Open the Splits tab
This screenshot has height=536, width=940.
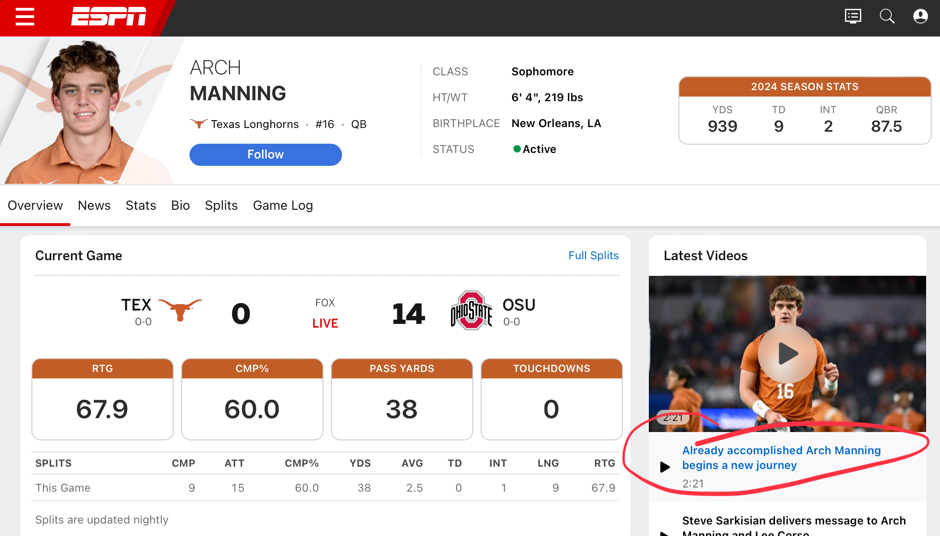click(x=221, y=206)
